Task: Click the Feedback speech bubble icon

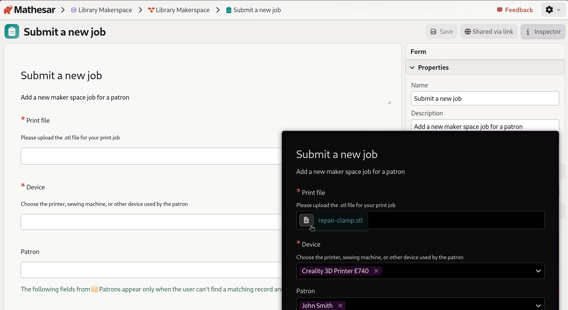Action: pos(499,9)
